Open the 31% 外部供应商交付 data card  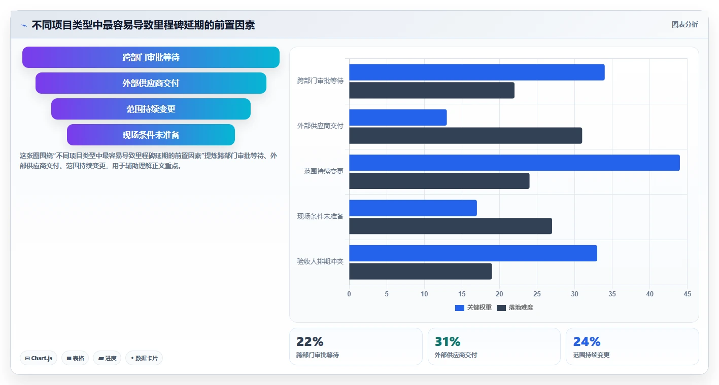(x=494, y=346)
